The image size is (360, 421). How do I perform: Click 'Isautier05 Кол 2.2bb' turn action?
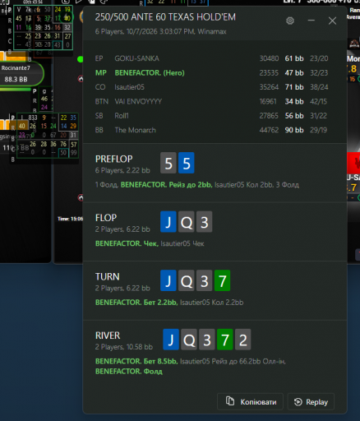click(x=211, y=303)
